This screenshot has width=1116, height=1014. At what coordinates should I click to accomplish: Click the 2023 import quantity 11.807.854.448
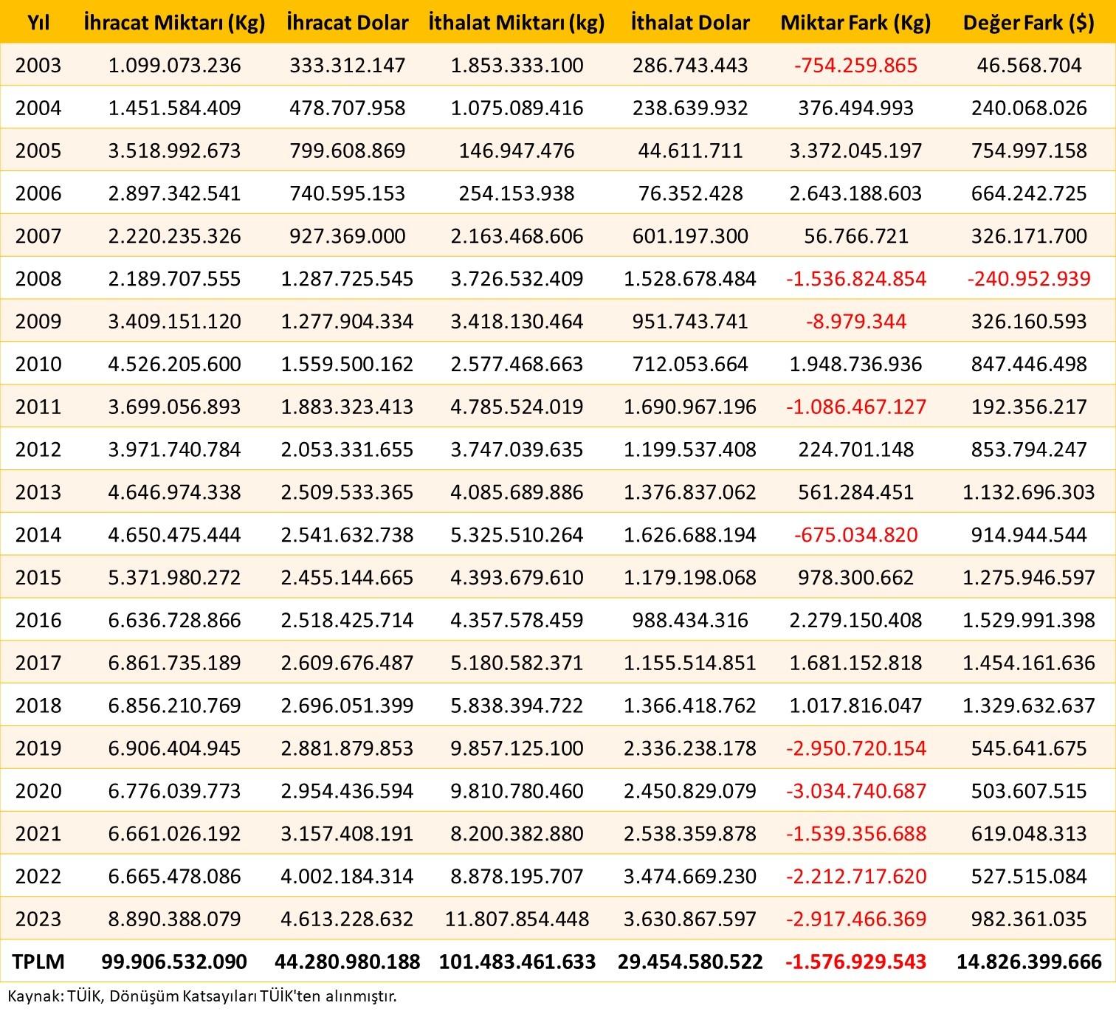point(517,919)
